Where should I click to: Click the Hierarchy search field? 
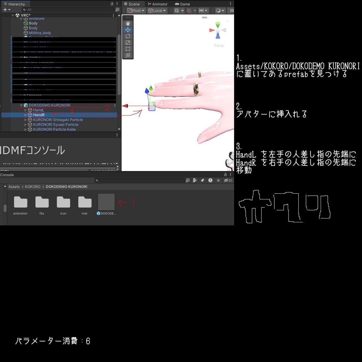68,10
